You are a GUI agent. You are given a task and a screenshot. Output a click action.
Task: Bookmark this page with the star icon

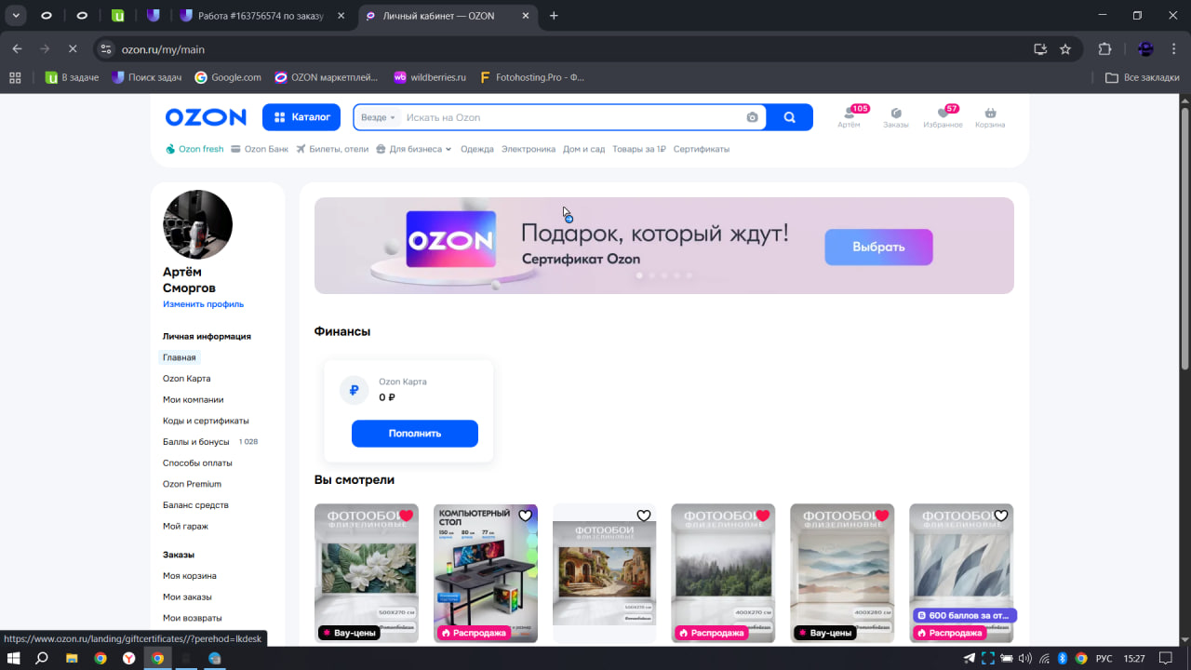[x=1065, y=49]
